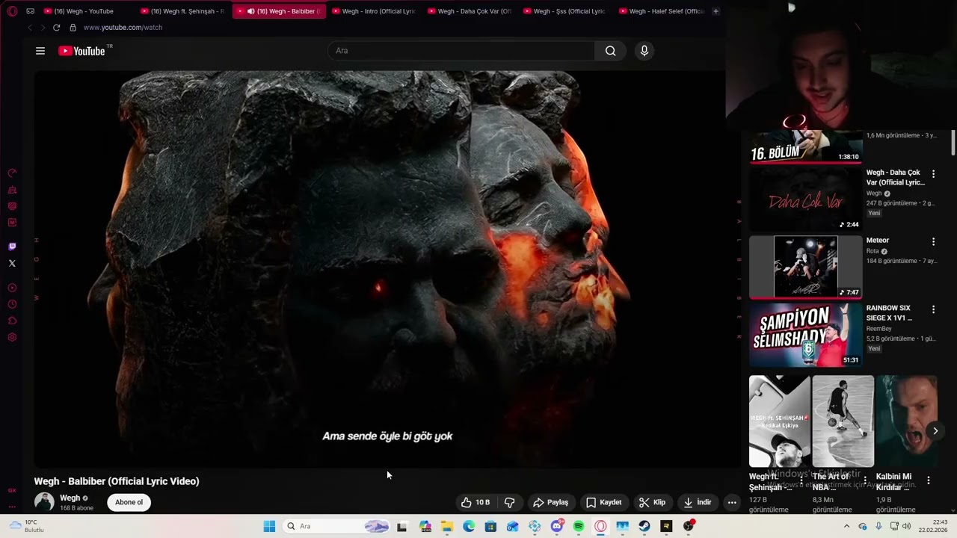Open GX Corner gamepad icon in tab bar
Viewport: 957px width, 538px height.
(x=30, y=11)
